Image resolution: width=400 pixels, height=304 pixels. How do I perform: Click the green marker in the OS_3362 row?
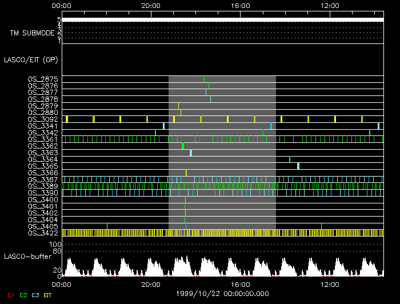pyautogui.click(x=183, y=146)
